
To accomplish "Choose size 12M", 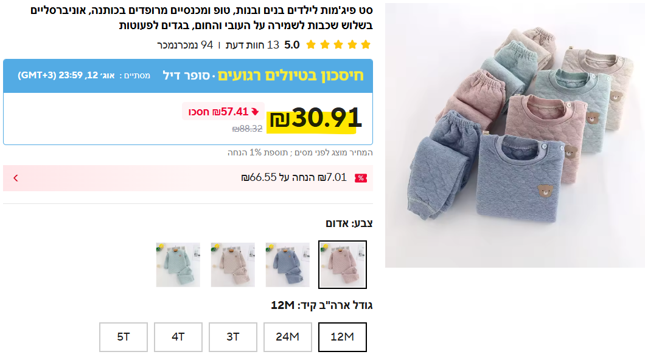I will (x=342, y=337).
